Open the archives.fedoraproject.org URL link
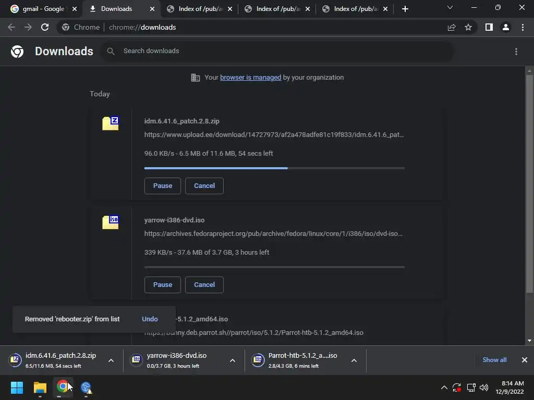Image resolution: width=534 pixels, height=400 pixels. [x=273, y=234]
